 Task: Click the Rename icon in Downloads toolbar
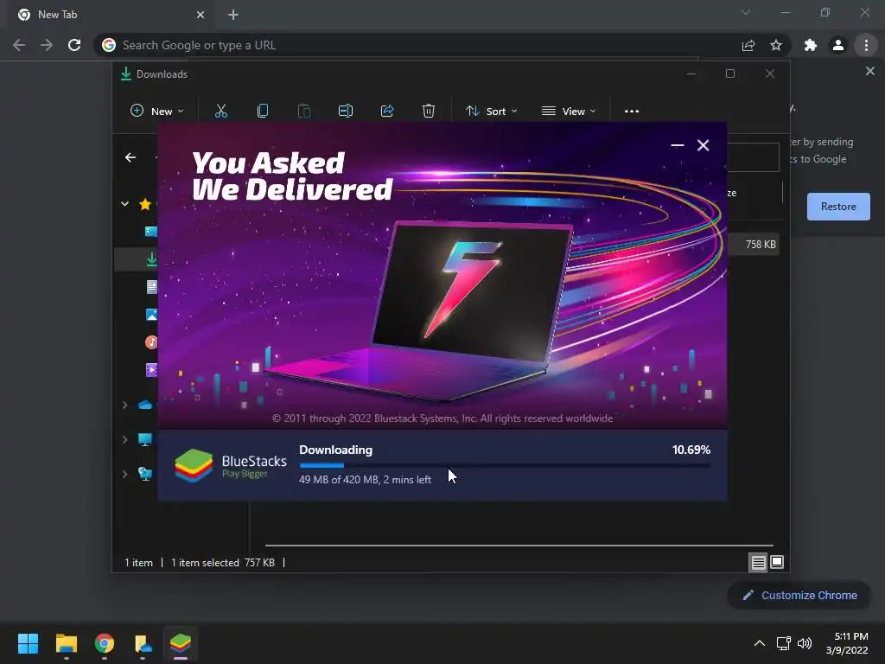coord(346,111)
